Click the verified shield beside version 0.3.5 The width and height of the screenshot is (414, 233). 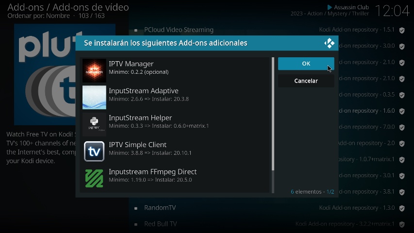[402, 95]
